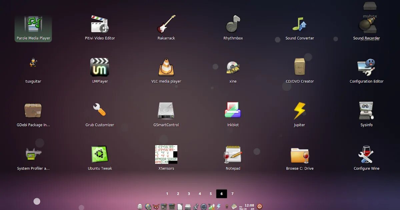Viewport: 400px width, 210px height.
Task: Launch XSensors
Action: click(166, 158)
